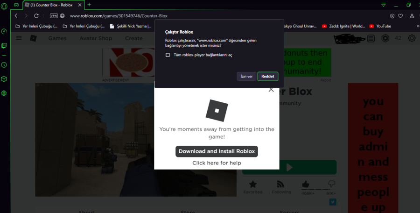This screenshot has width=420, height=213.
Task: Open Settings gear in sidebar
Action: (x=4, y=93)
